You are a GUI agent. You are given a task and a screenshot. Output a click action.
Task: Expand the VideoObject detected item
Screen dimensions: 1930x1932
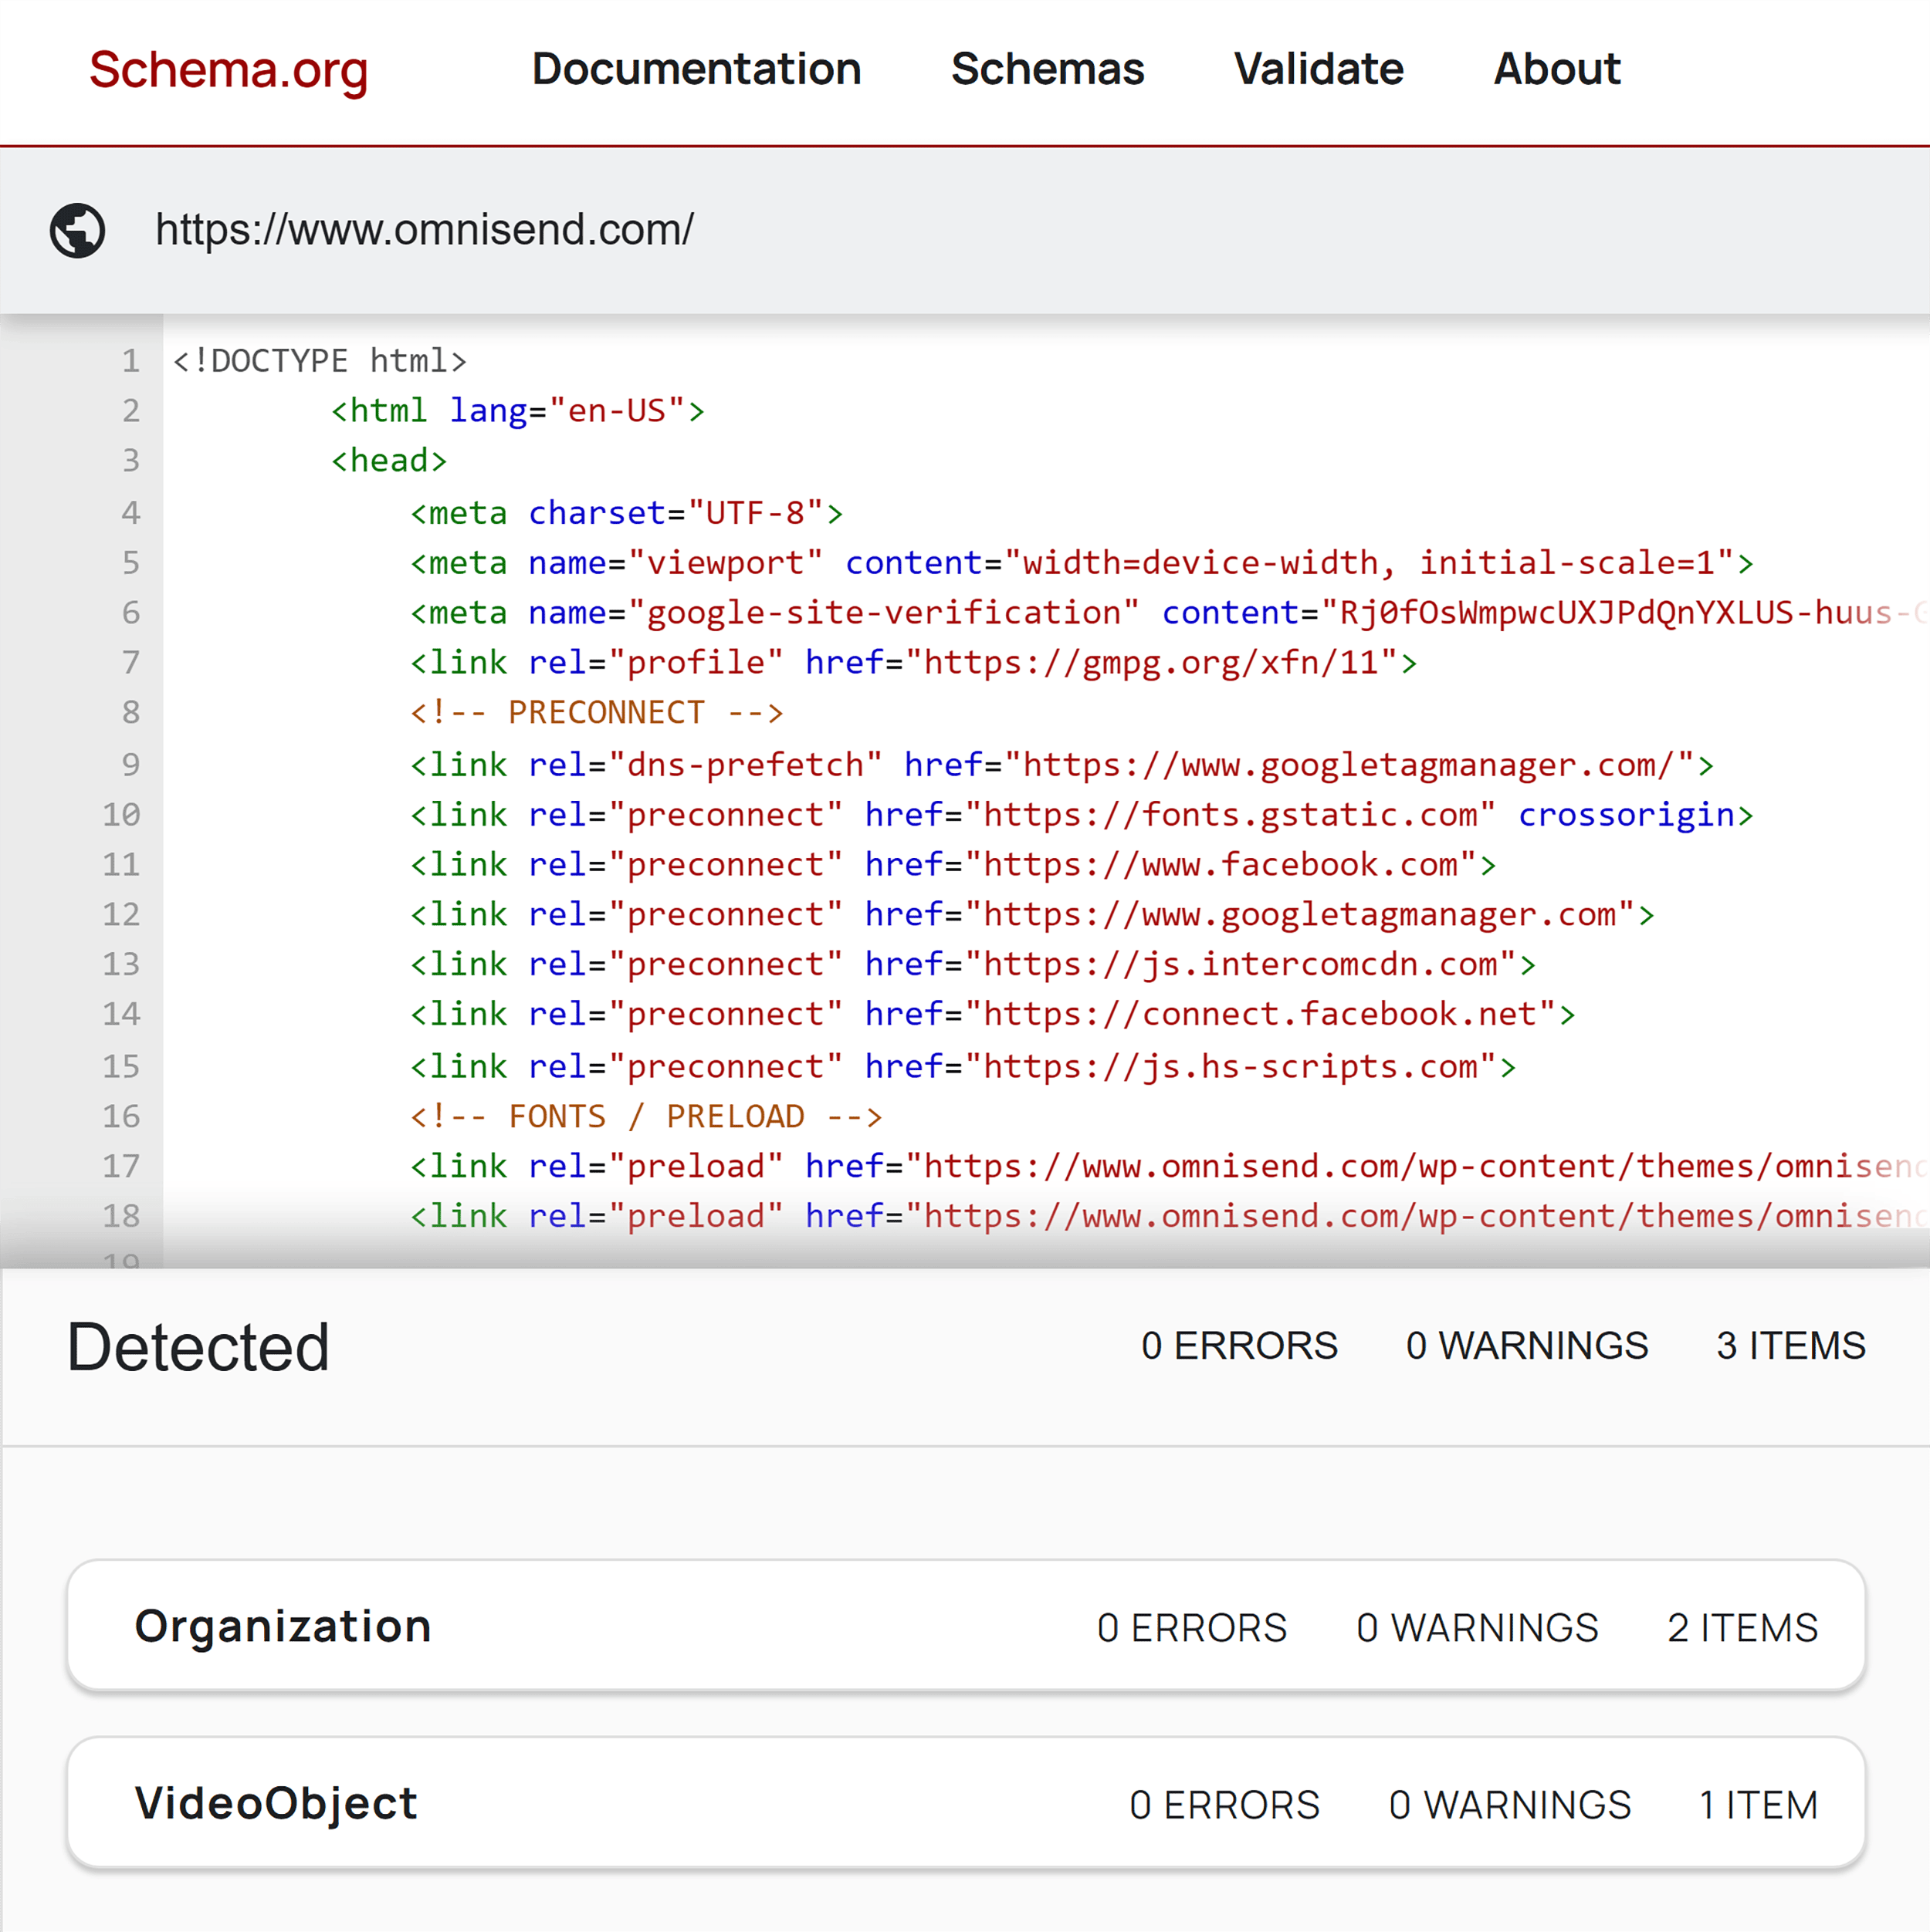coord(277,1804)
